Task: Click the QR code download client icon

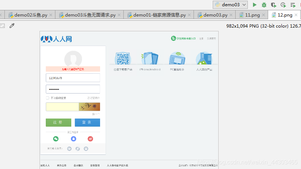Action: click(x=123, y=59)
